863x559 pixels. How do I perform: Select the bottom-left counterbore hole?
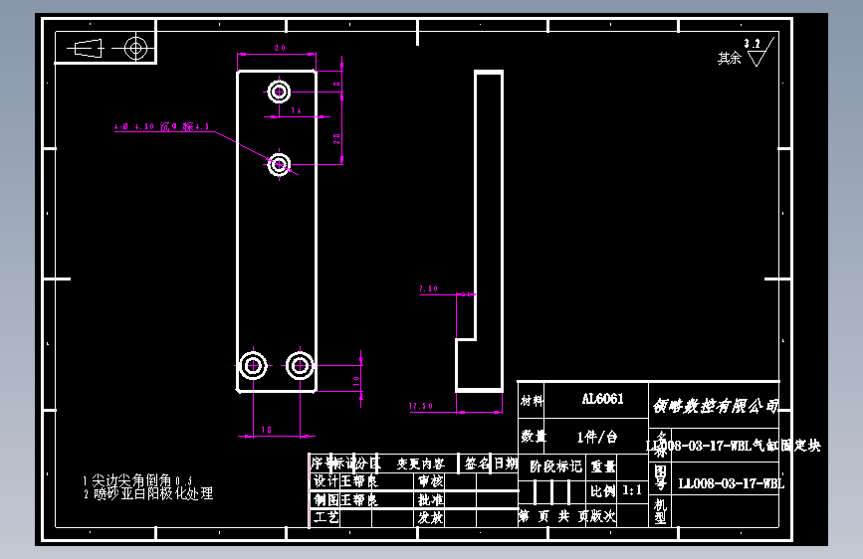(x=253, y=365)
